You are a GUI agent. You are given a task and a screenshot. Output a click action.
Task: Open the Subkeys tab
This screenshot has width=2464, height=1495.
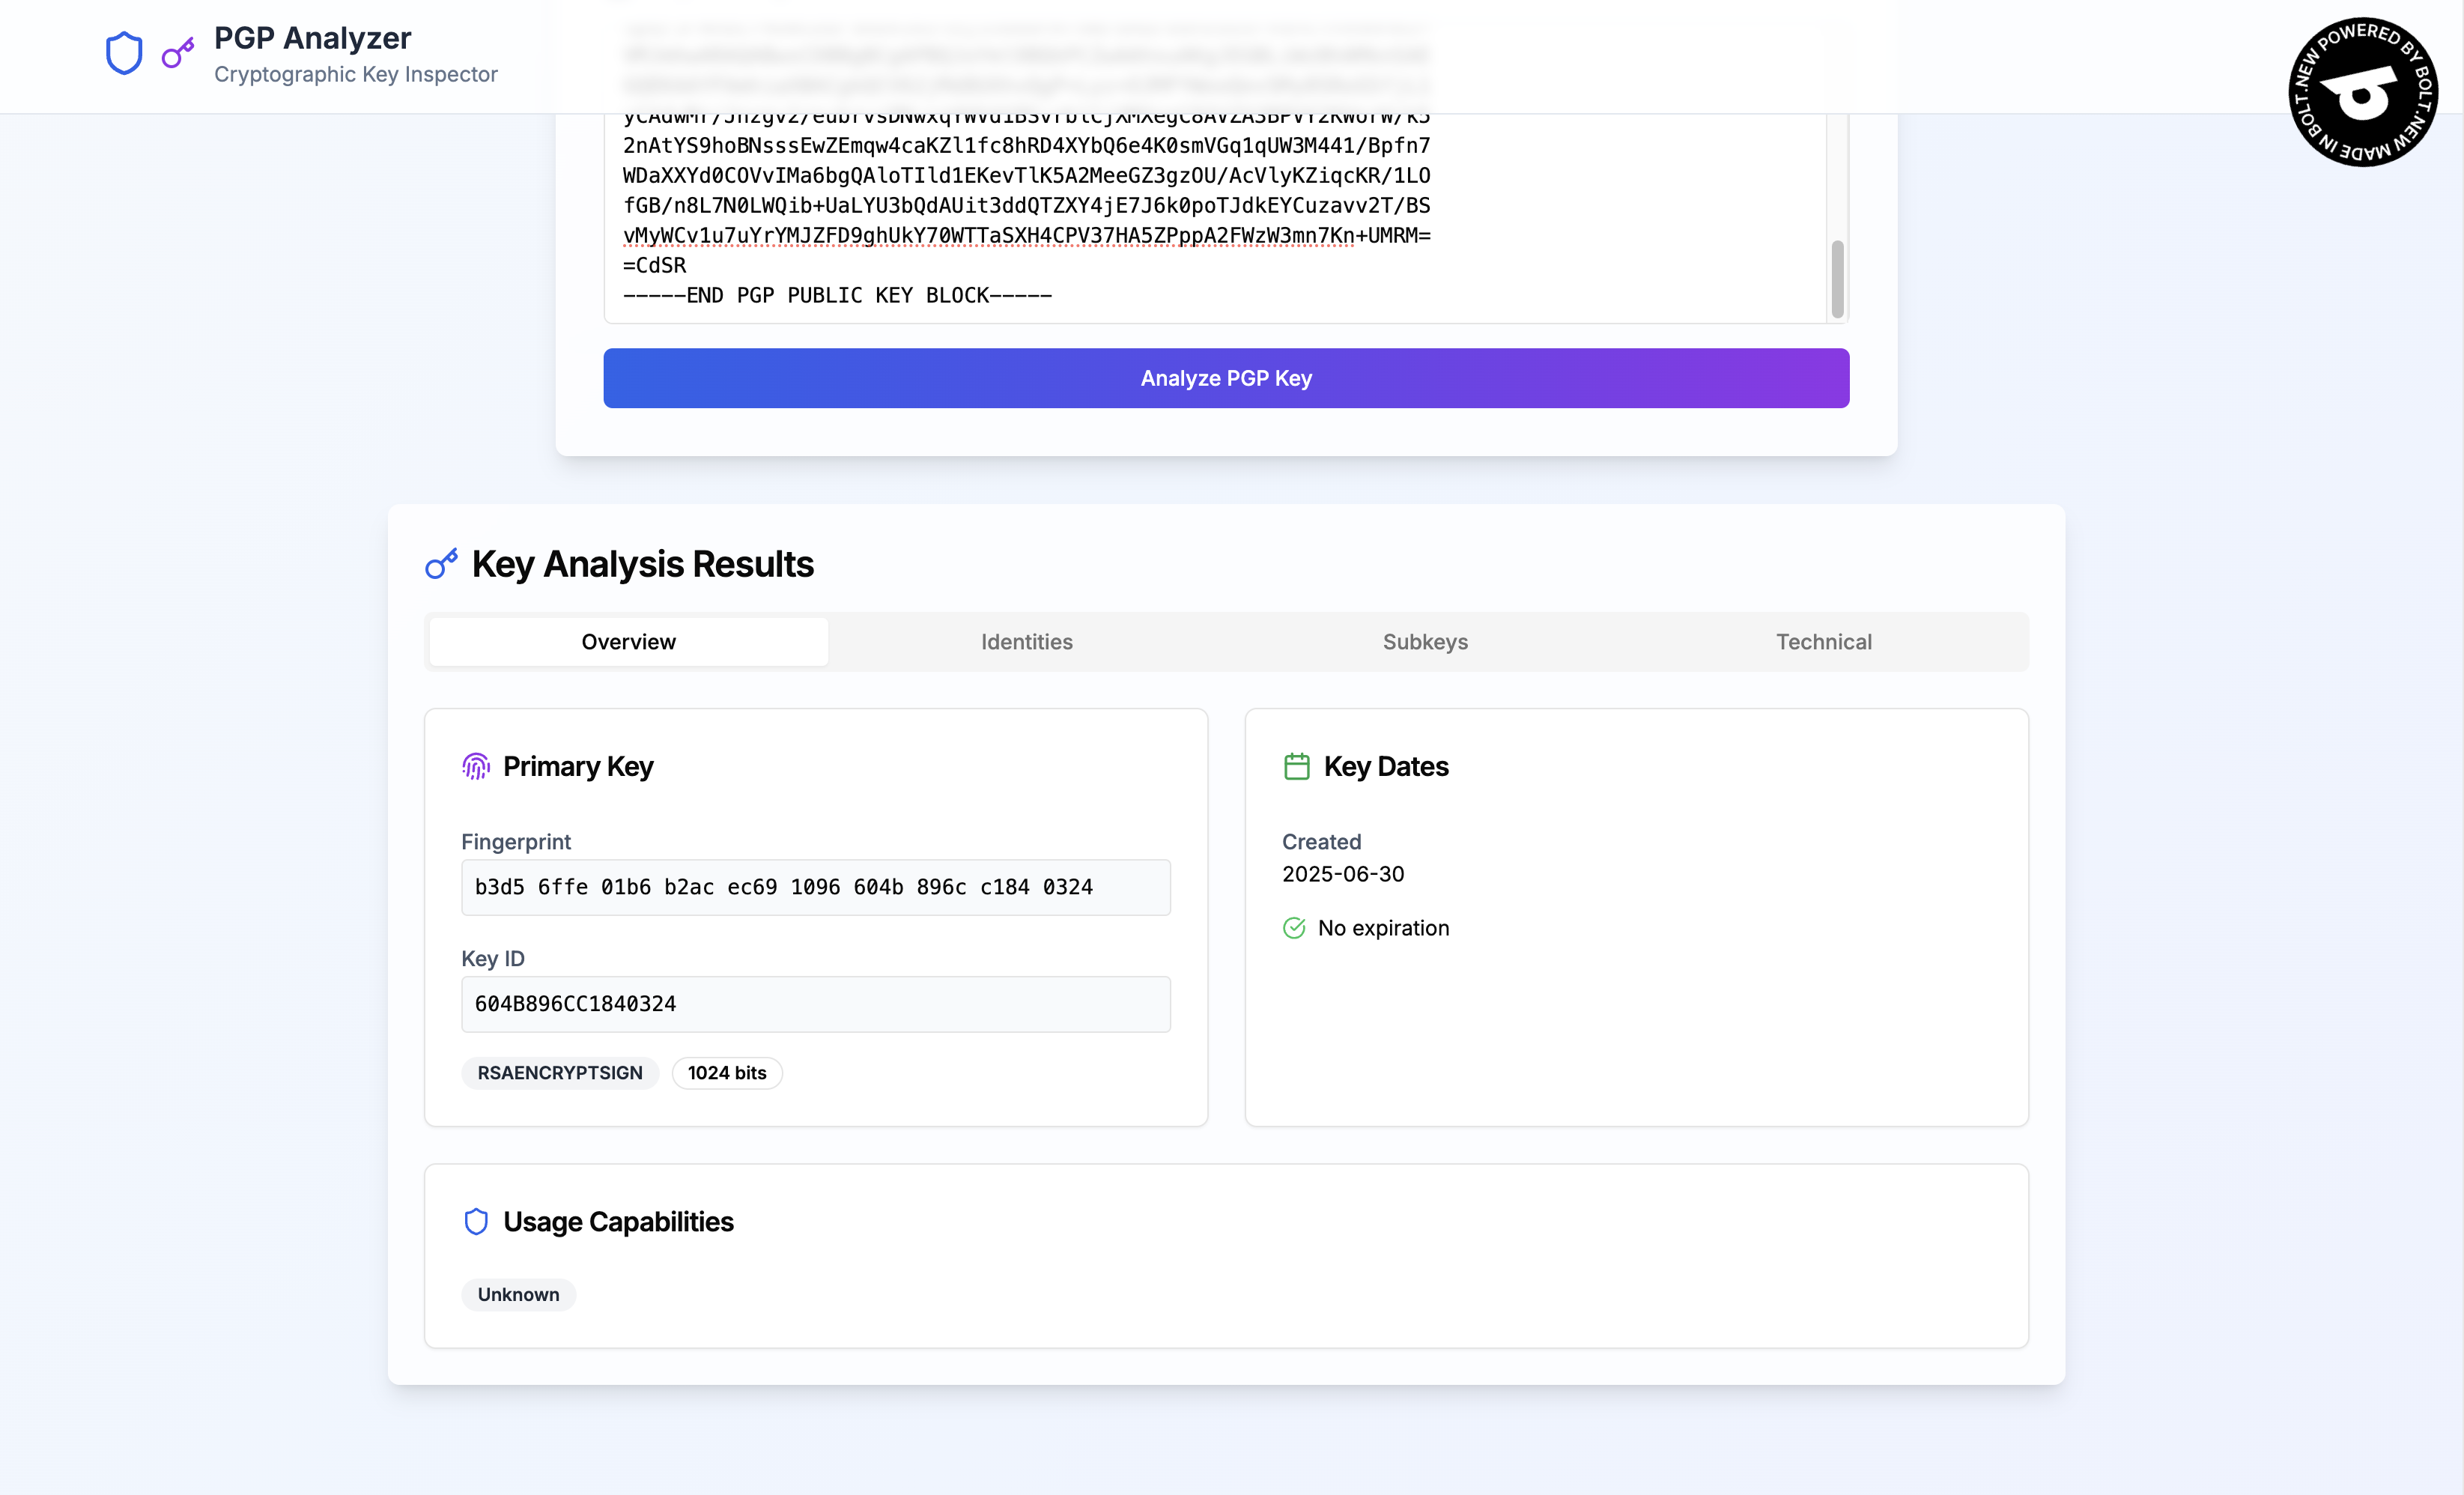click(x=1425, y=642)
